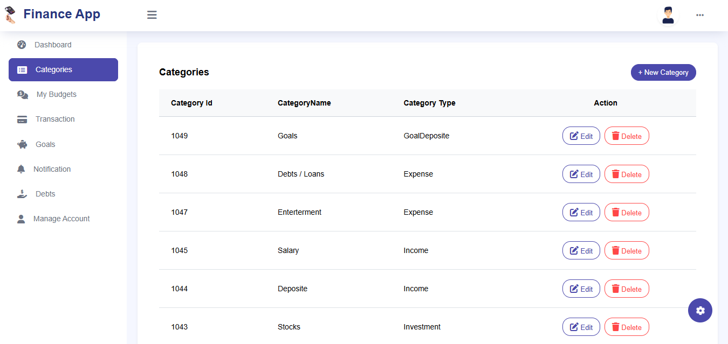Click the + New Category button
Screen dimensions: 728x344
(663, 72)
